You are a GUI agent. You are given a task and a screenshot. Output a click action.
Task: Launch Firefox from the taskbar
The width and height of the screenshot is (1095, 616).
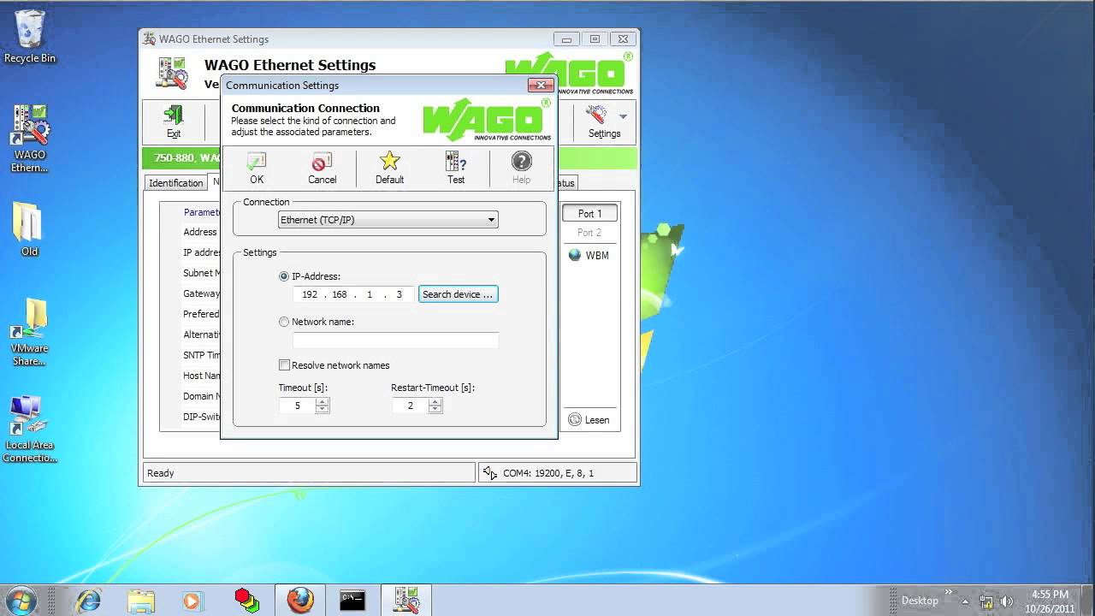(299, 600)
